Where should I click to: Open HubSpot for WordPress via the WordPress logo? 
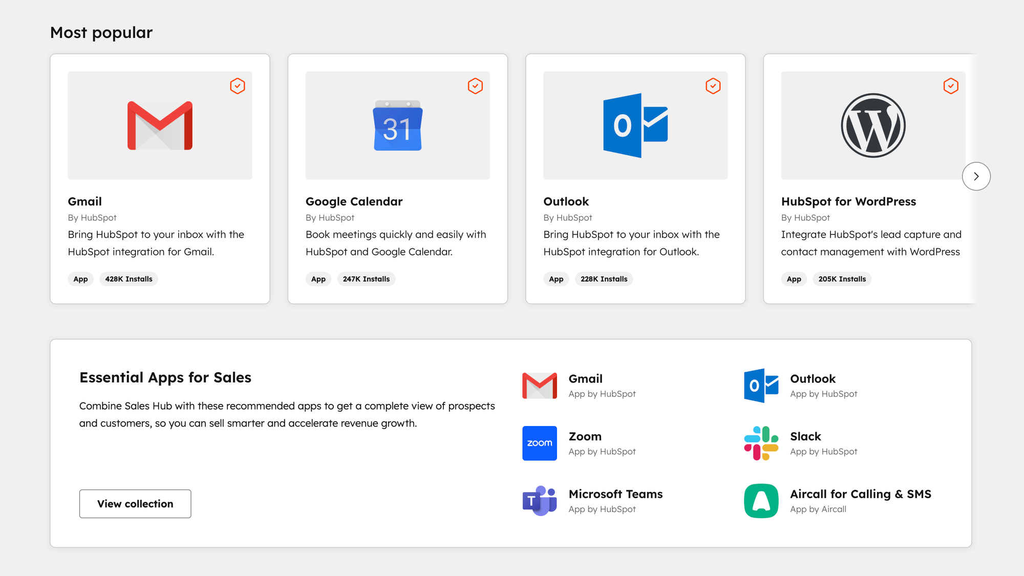pos(872,125)
